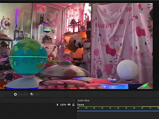Click the faint dock pop-out icon above sources
The width and height of the screenshot is (159, 119).
pyautogui.click(x=74, y=100)
